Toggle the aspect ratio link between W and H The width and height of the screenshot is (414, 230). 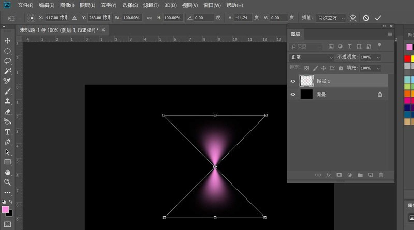point(150,18)
